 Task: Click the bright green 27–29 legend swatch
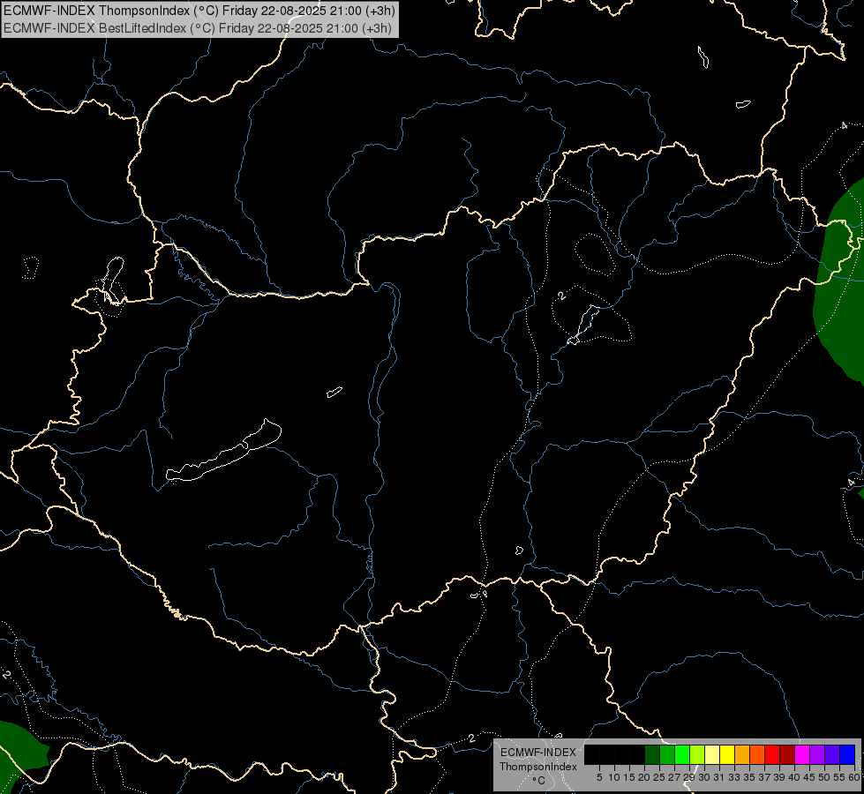pos(682,755)
